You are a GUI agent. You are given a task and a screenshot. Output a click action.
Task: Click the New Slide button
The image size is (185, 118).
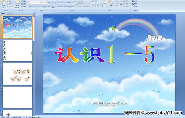tap(18, 4)
